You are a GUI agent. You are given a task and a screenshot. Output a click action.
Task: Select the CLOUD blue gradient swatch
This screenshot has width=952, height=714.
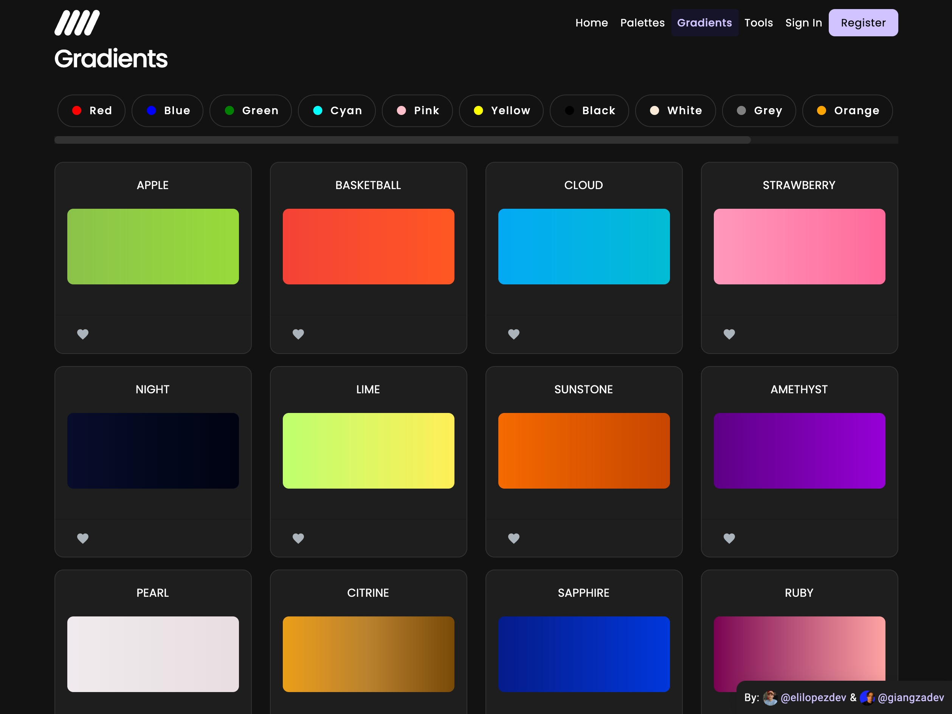[584, 247]
